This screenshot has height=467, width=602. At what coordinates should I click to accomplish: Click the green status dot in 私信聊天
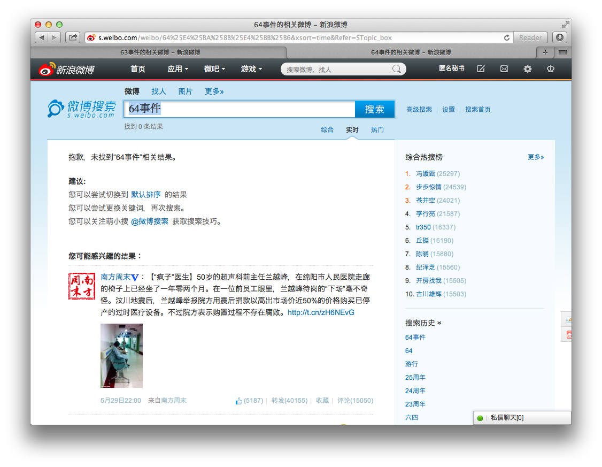point(480,418)
